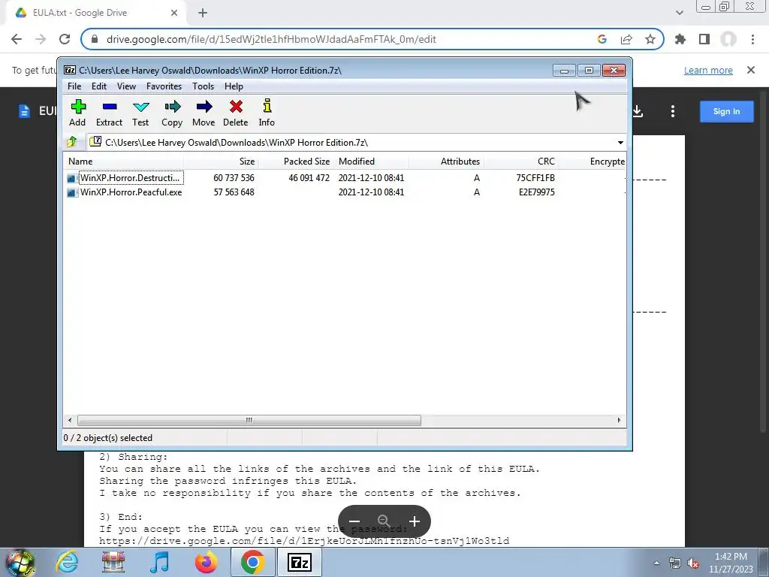
Task: Open the Tools menu
Action: click(203, 86)
